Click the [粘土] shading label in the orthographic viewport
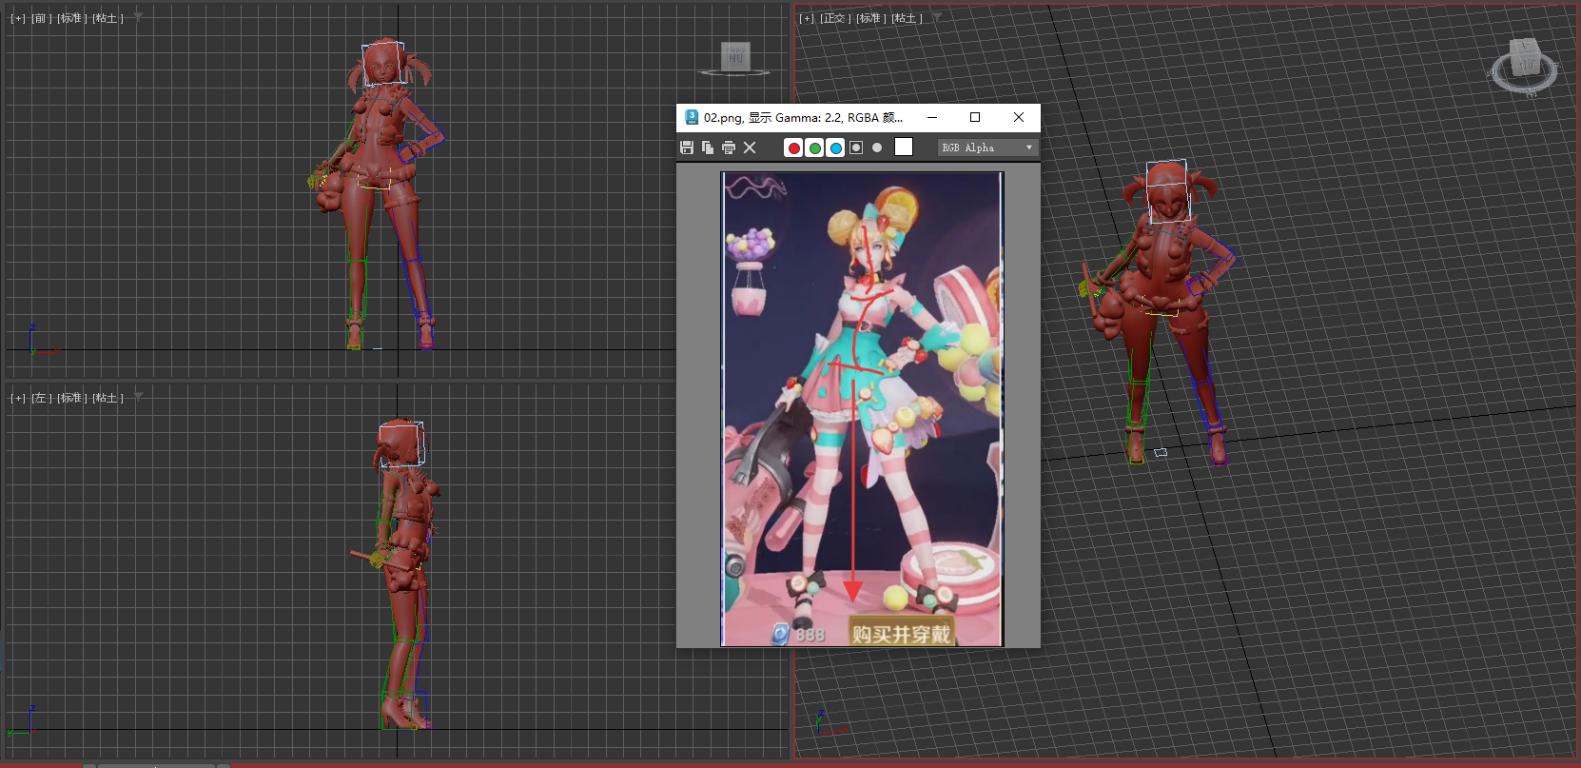Viewport: 1581px width, 768px height. pyautogui.click(x=907, y=18)
